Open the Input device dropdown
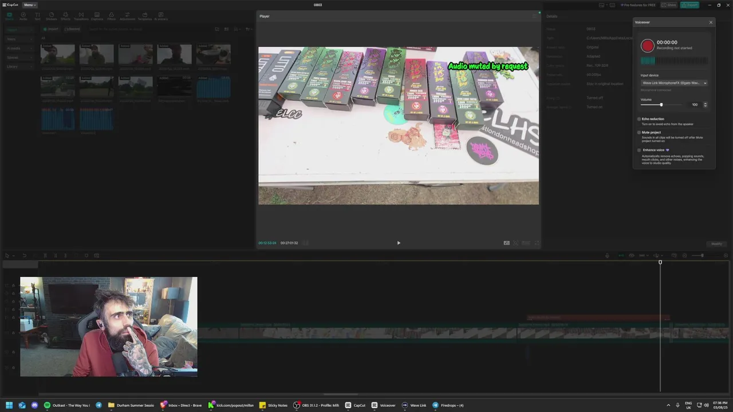The width and height of the screenshot is (733, 412). pos(674,83)
